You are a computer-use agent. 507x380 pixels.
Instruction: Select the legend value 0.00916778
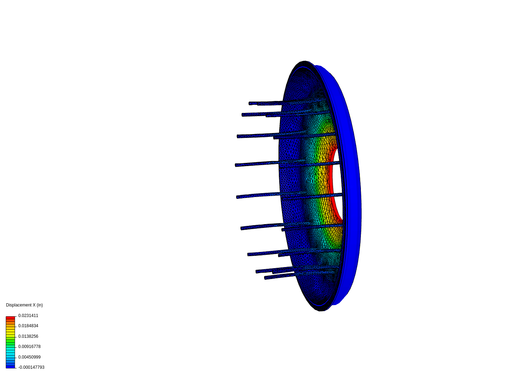pos(29,347)
